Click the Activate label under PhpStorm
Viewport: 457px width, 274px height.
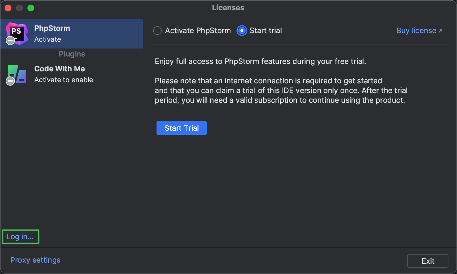coord(47,39)
